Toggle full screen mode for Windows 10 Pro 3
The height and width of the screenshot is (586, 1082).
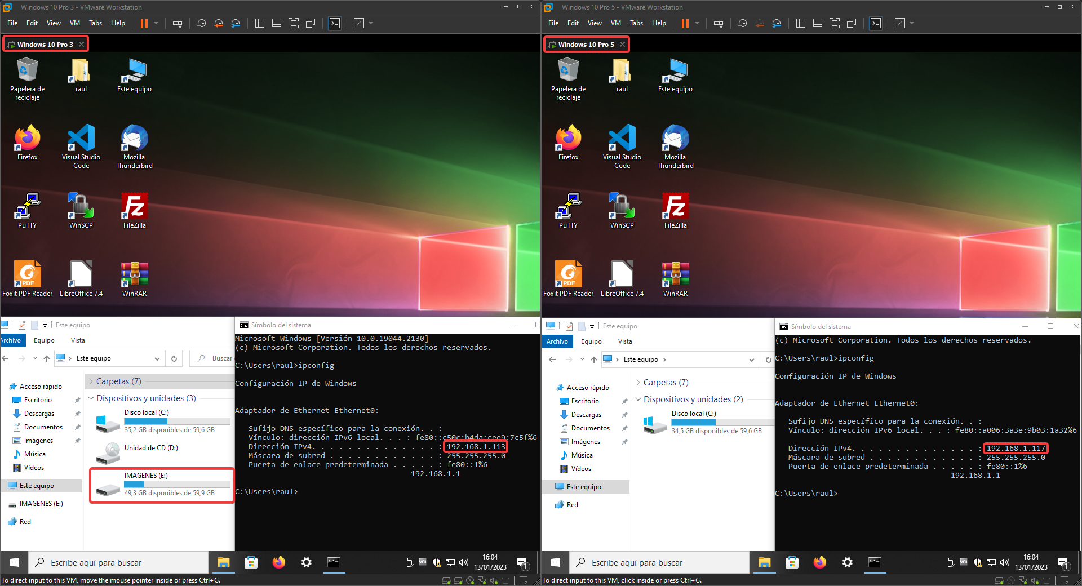[x=294, y=23]
